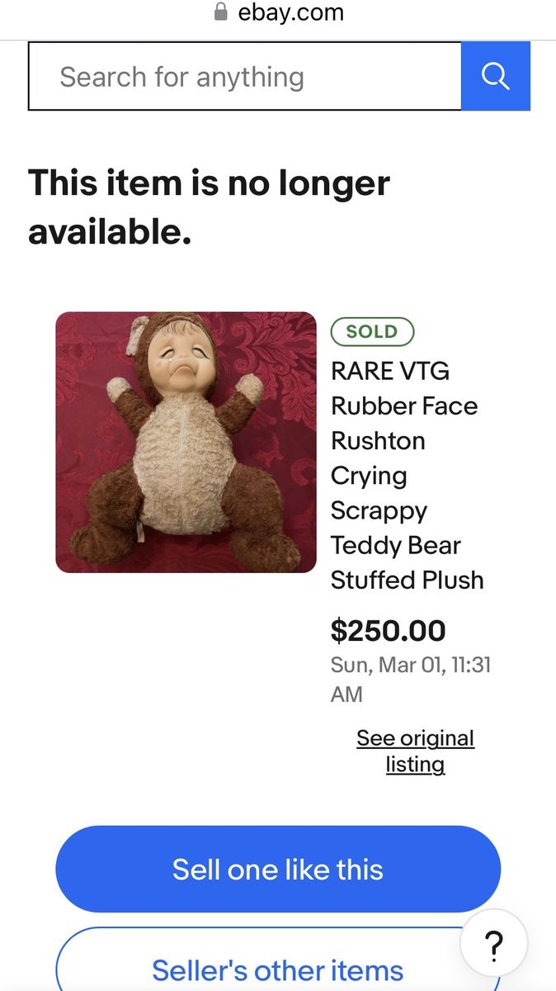
Task: Open Seller's other items
Action: click(278, 969)
